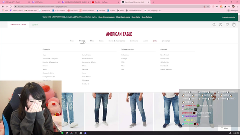
Task: Click the Shop Men's Jeans promo link
Action: pos(123,17)
